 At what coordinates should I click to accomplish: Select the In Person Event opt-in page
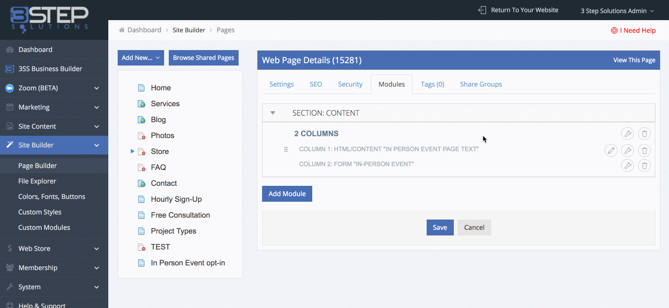pos(188,263)
